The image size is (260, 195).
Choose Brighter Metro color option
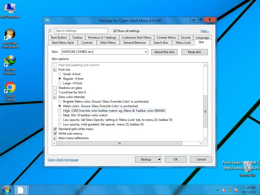coord(60,101)
